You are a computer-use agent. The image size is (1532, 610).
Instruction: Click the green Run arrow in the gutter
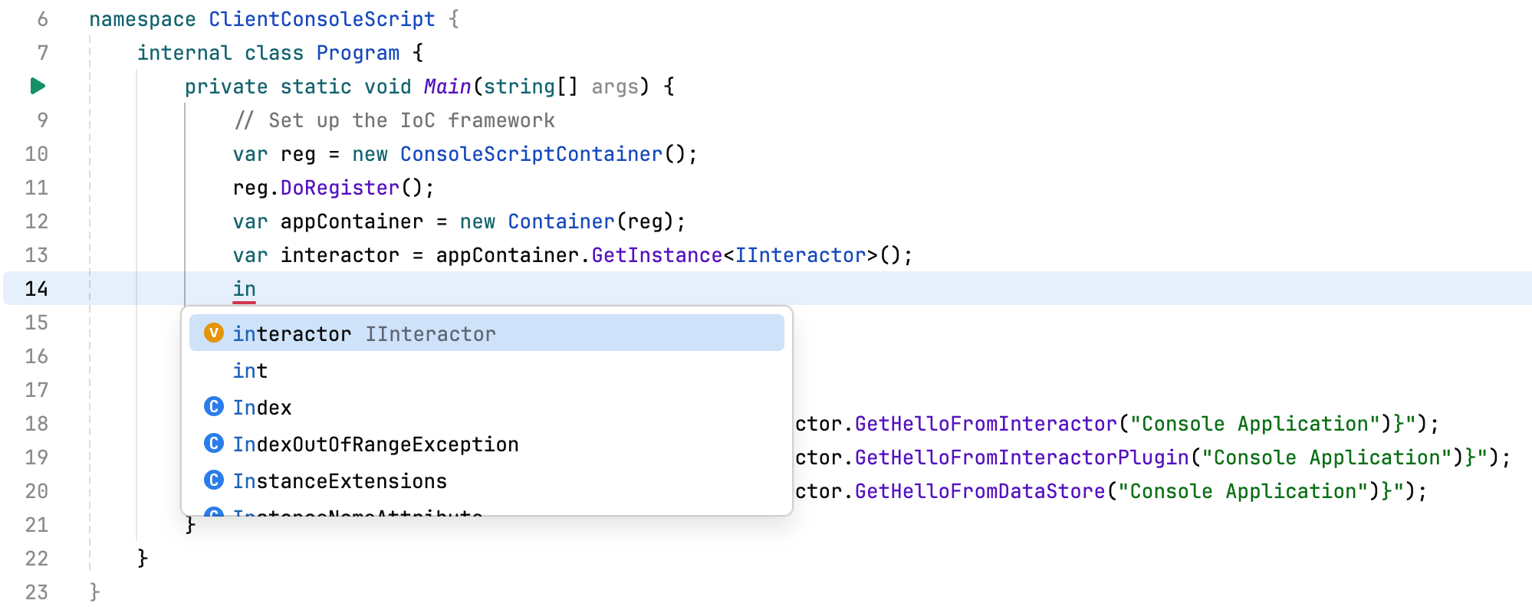(35, 86)
